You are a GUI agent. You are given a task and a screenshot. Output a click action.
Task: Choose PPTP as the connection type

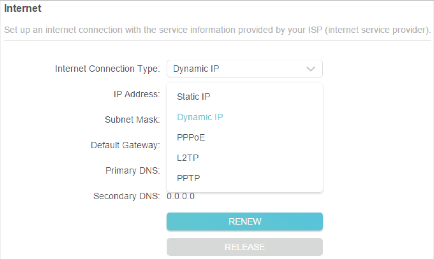click(x=188, y=178)
